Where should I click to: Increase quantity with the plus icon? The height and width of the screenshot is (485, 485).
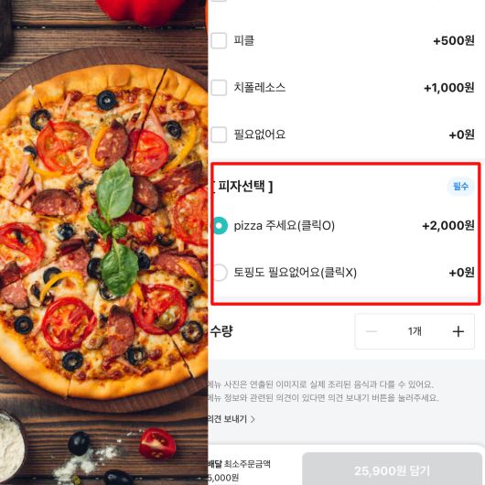coord(458,331)
